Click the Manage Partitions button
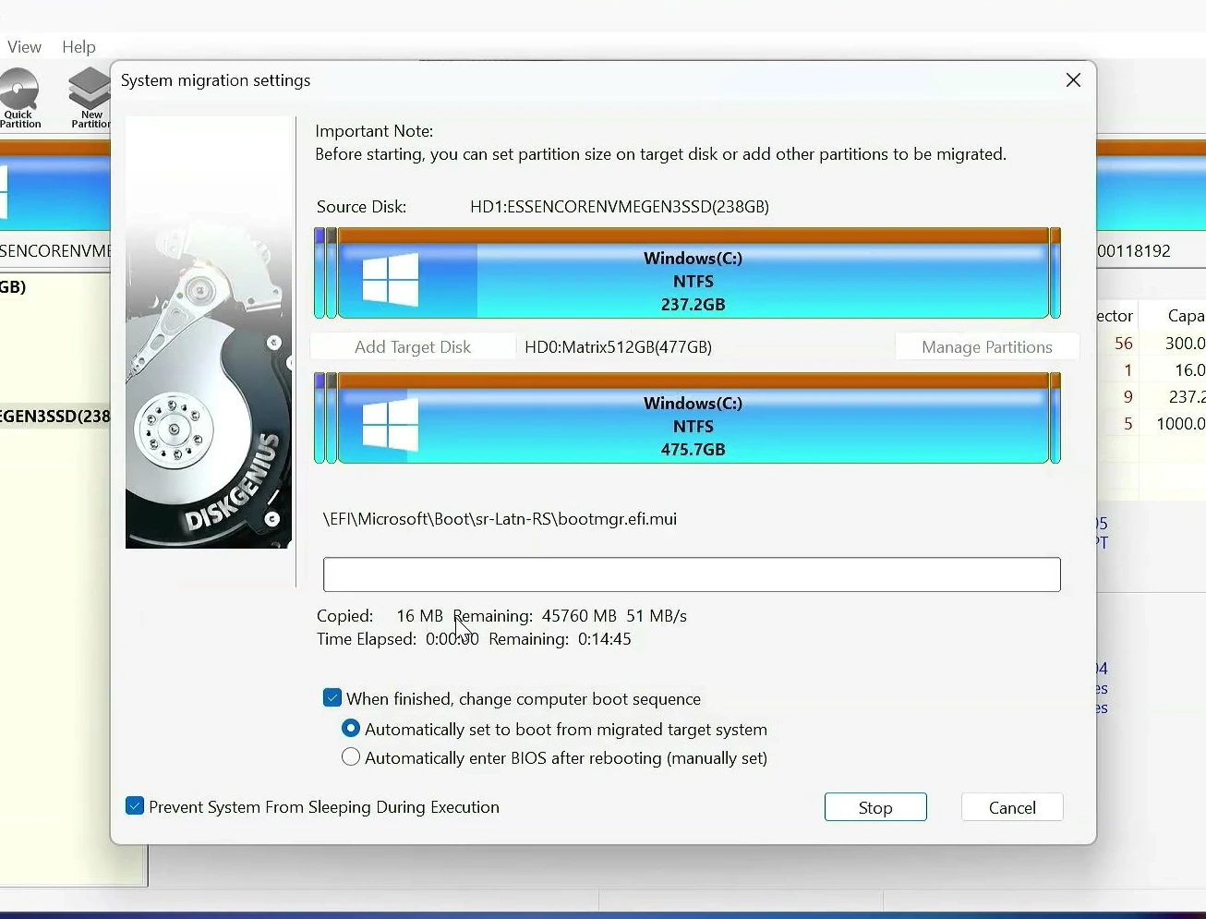Screen dimensions: 1206x919 (987, 347)
